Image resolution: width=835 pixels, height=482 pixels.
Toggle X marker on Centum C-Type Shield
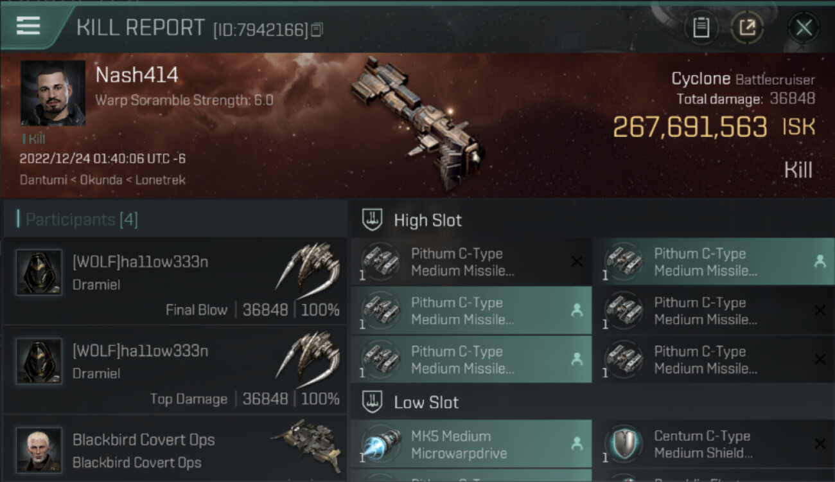coord(820,443)
